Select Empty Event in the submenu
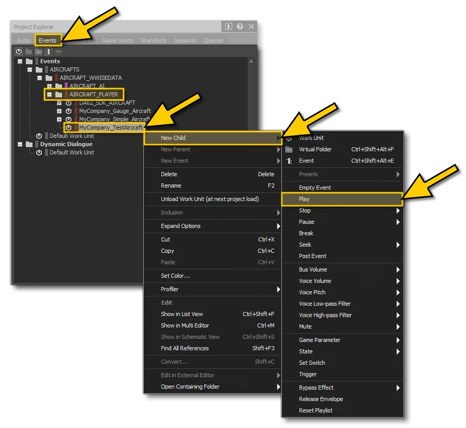The height and width of the screenshot is (428, 466). click(x=342, y=188)
